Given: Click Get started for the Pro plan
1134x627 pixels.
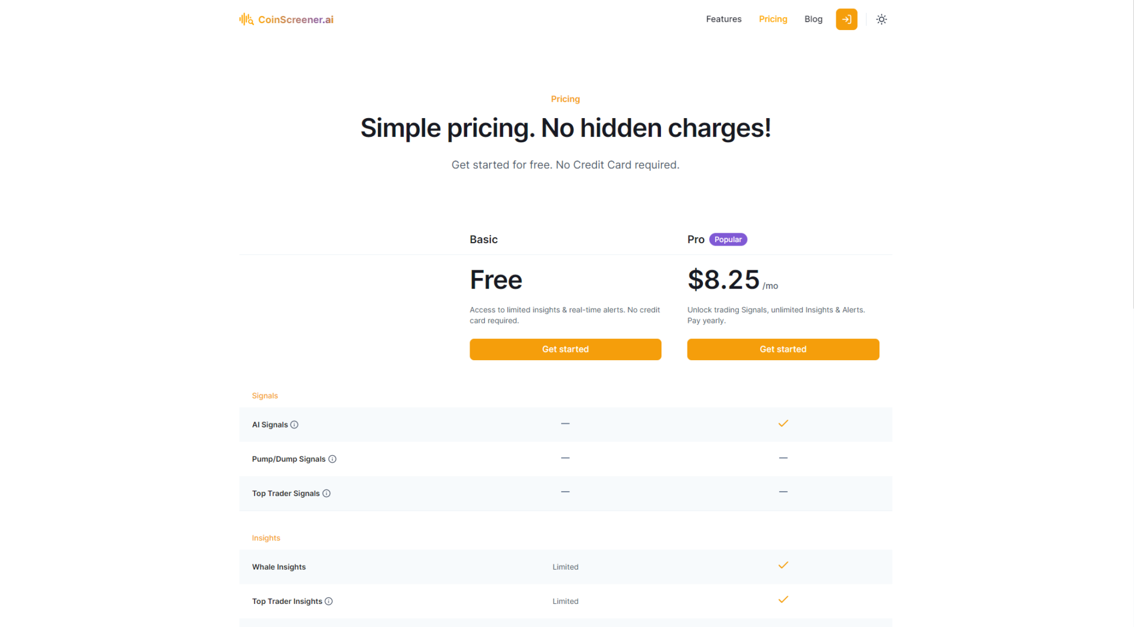Looking at the screenshot, I should coord(783,349).
